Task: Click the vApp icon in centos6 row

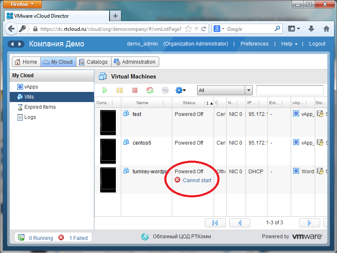Action: [296, 142]
